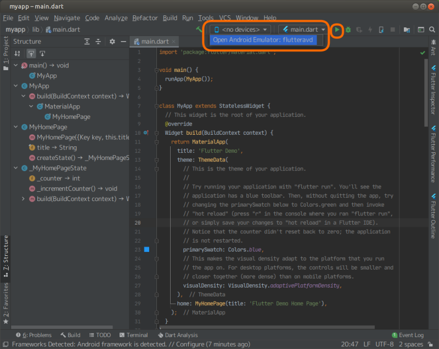Click the green Run button
439x349 pixels.
coord(337,30)
